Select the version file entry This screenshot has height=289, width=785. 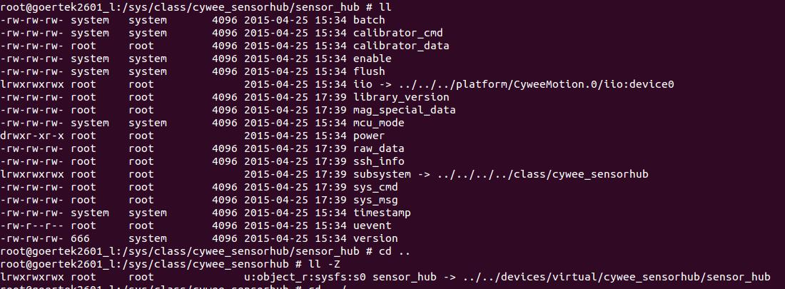click(375, 238)
